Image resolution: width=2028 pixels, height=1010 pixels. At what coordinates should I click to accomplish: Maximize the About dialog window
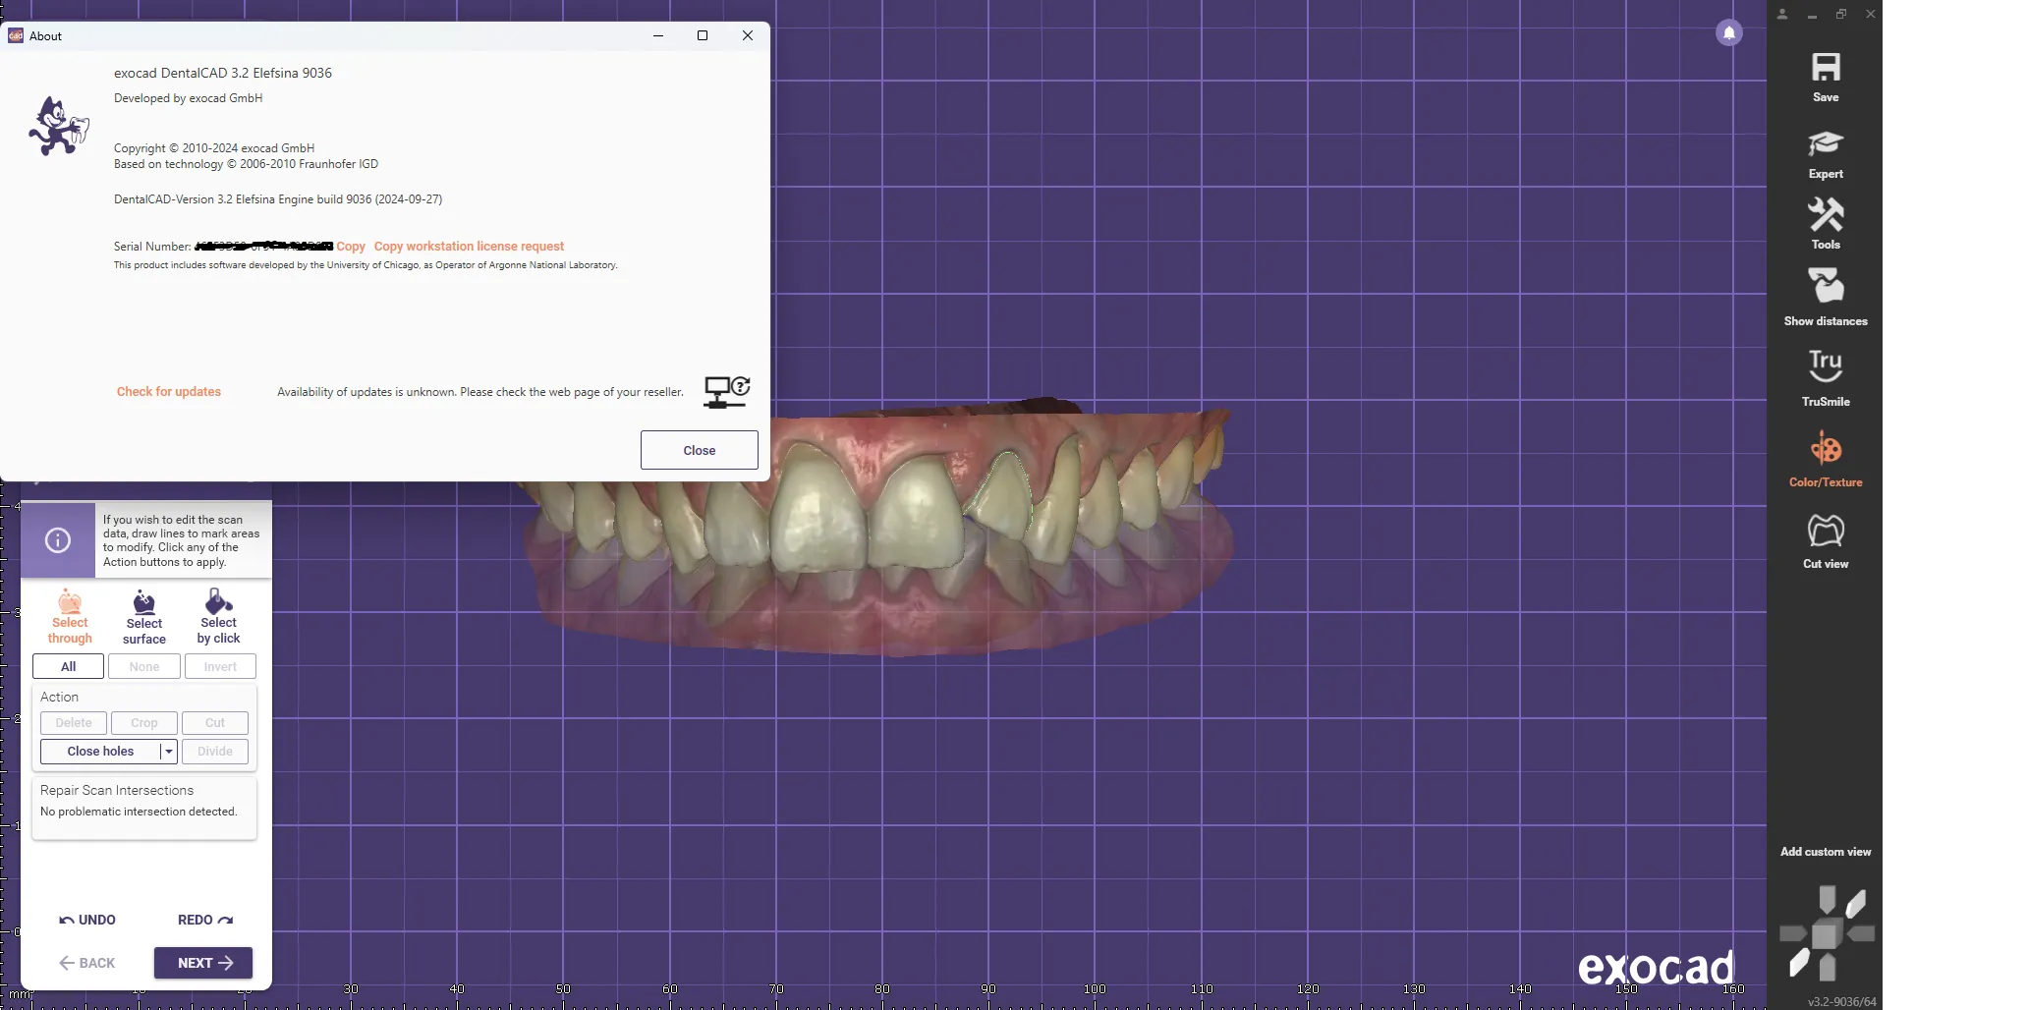point(703,35)
